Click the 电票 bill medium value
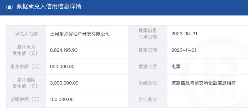This screenshot has height=111, width=248. (176, 67)
